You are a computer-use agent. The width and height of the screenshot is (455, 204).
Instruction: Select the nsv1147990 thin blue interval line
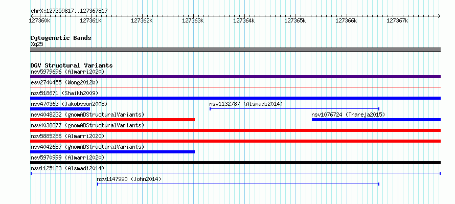pos(238,184)
